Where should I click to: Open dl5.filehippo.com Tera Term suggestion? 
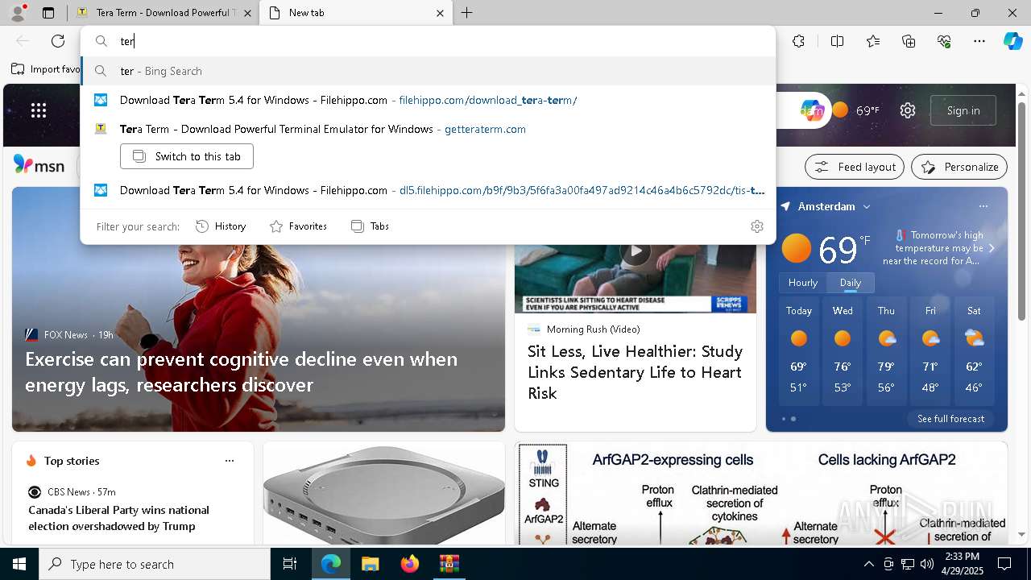pyautogui.click(x=429, y=190)
